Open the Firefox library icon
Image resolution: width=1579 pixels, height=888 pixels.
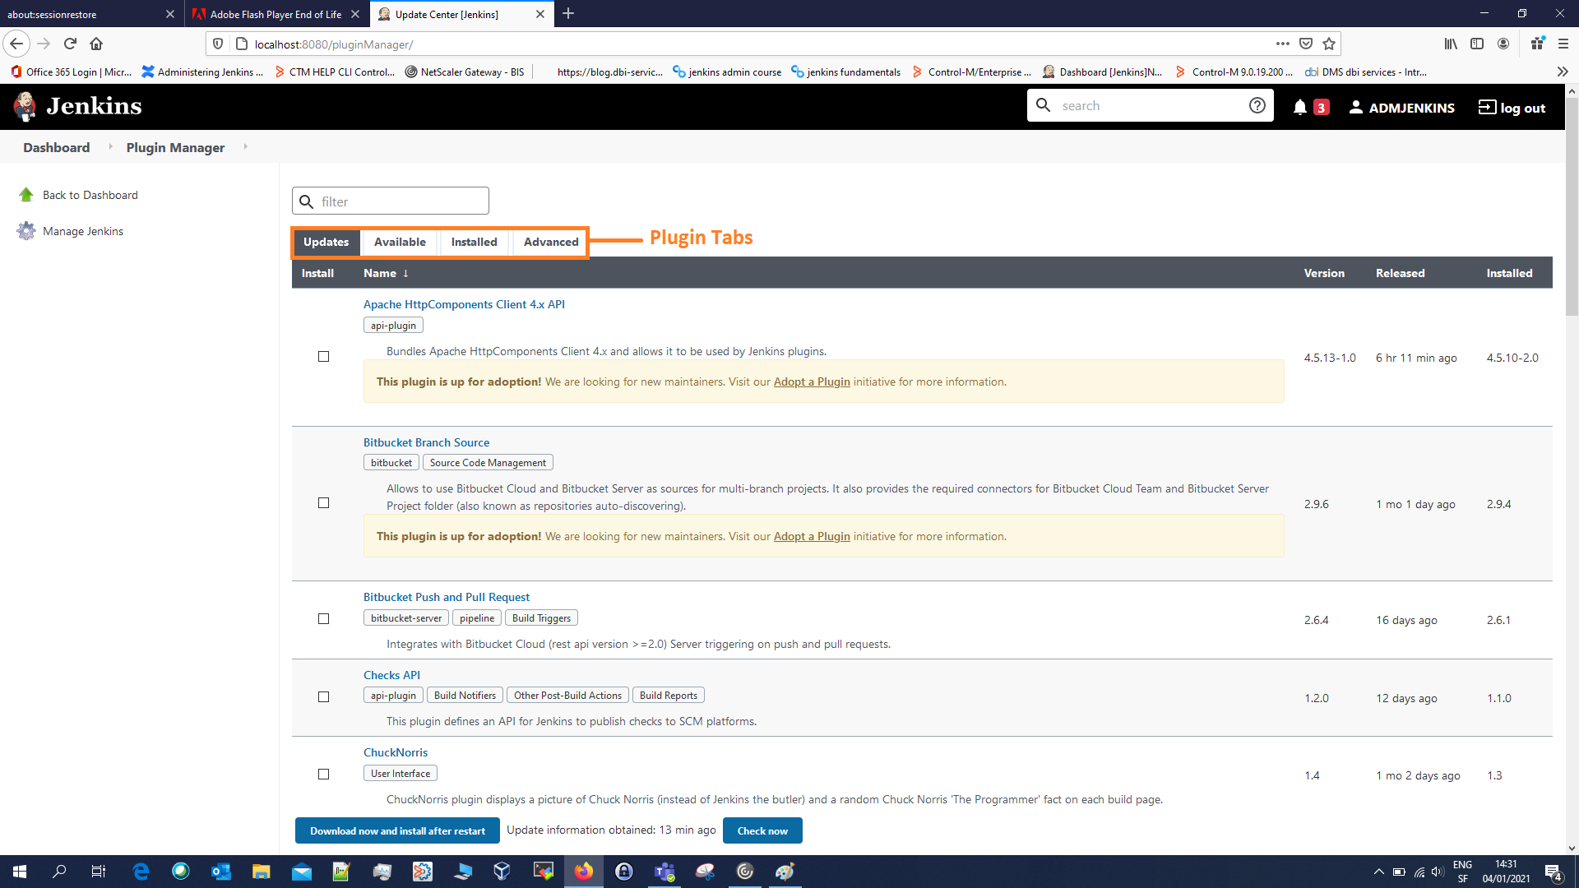(x=1451, y=44)
